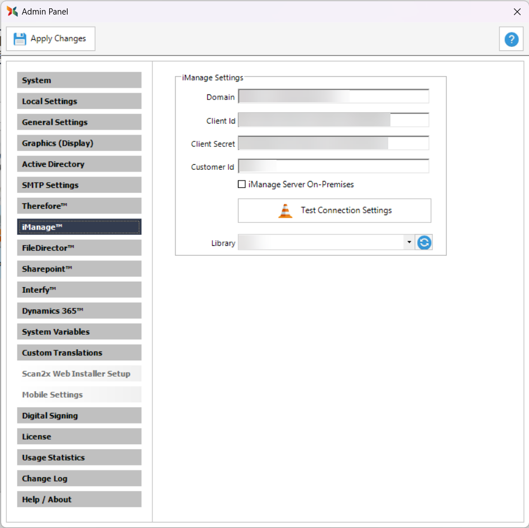Click the Domain input field

pyautogui.click(x=333, y=97)
